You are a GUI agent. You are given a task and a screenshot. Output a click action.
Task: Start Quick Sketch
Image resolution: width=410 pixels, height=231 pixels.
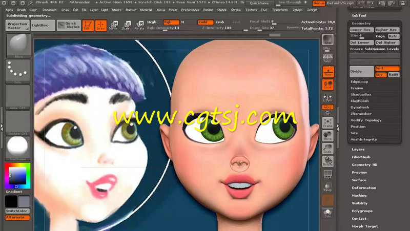69,26
